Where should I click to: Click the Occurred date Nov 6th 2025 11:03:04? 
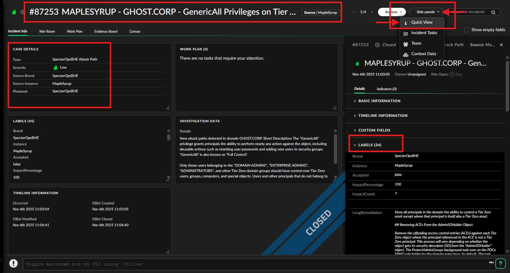[31, 209]
